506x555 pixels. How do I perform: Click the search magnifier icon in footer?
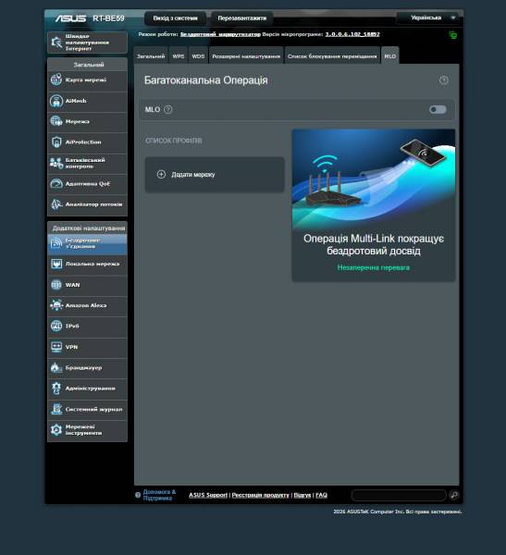[454, 495]
